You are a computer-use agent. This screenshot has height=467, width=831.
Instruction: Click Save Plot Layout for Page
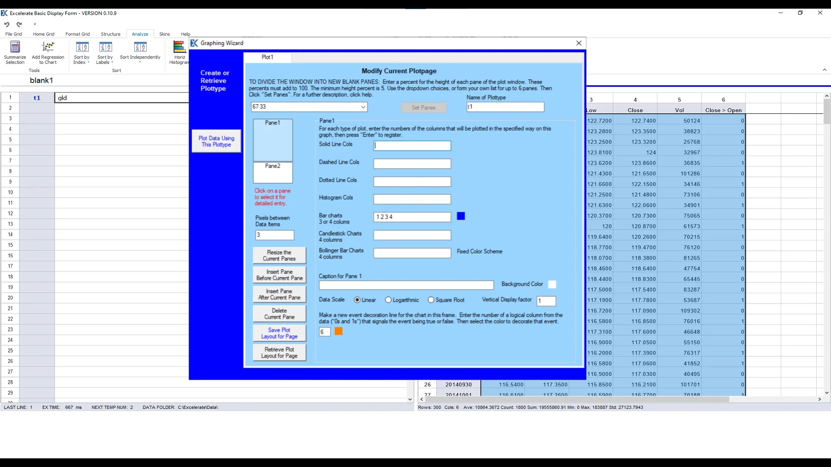pyautogui.click(x=279, y=333)
